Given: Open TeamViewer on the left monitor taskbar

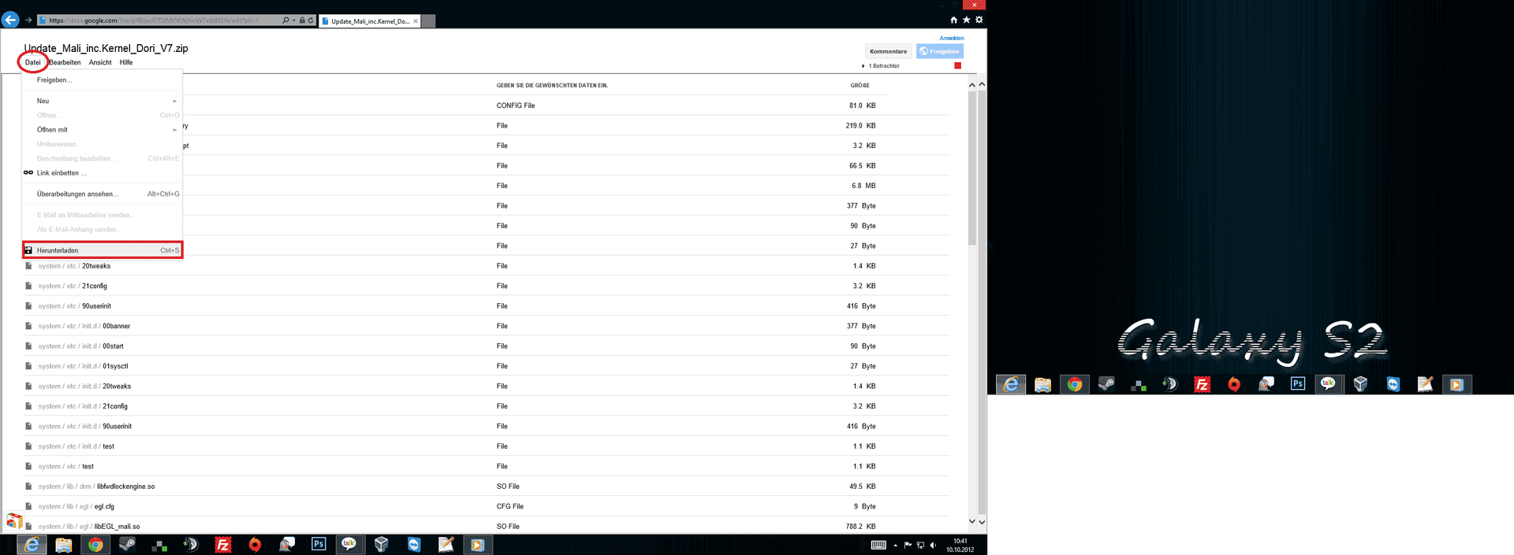Looking at the screenshot, I should [x=414, y=545].
